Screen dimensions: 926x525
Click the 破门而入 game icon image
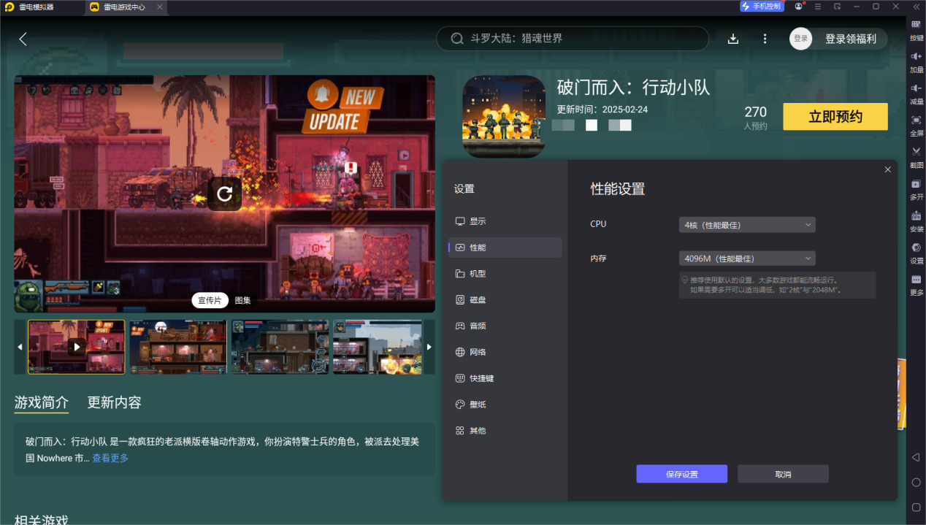(504, 116)
